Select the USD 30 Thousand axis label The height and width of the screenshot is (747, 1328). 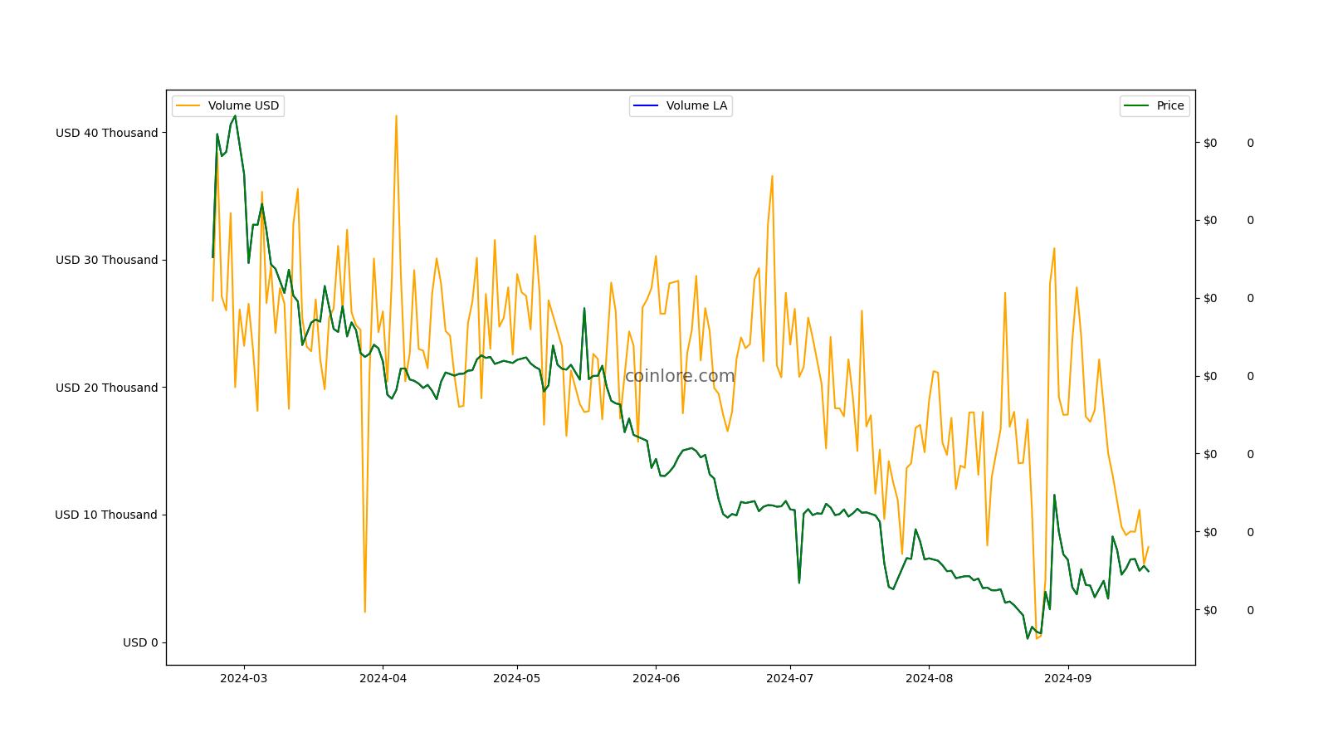click(106, 260)
